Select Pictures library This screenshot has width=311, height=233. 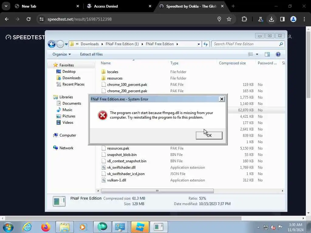click(x=69, y=116)
